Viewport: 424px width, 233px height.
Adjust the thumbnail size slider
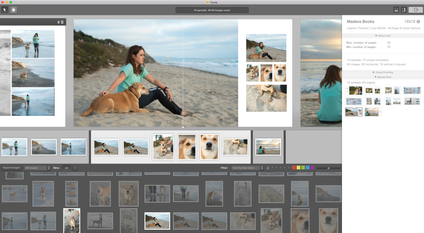(x=328, y=168)
